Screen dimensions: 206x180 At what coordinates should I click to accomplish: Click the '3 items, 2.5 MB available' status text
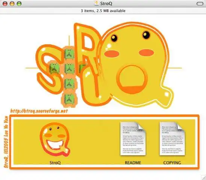(x=103, y=11)
